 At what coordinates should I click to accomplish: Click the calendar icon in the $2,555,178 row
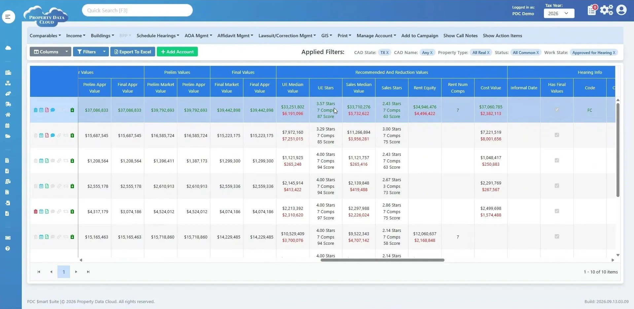(41, 186)
